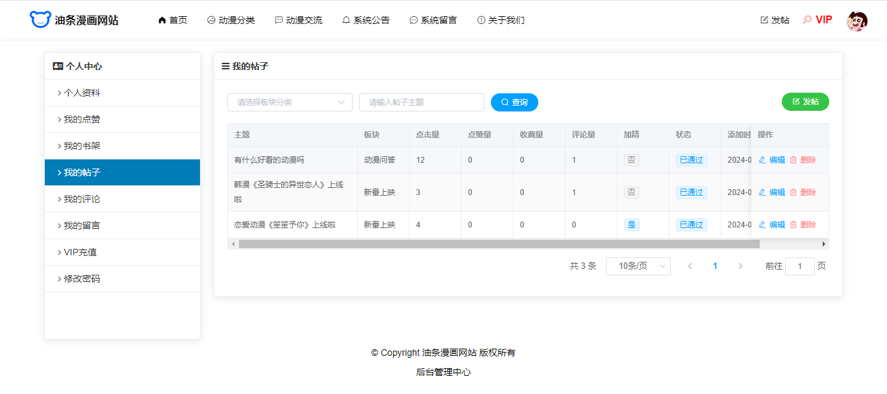Click the horizontal table scrollbar
This screenshot has width=887, height=394.
[x=499, y=244]
